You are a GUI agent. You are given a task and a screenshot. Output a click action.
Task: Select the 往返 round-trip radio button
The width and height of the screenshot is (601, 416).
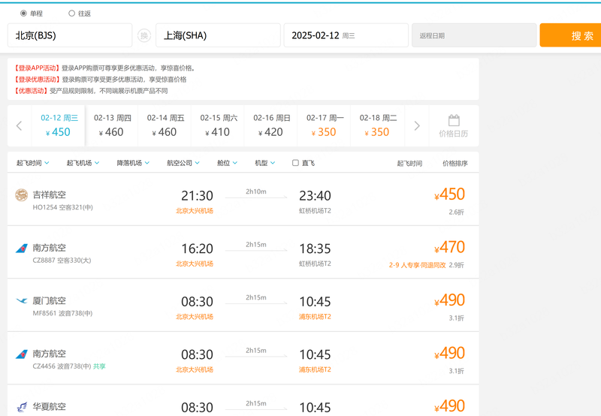coord(71,14)
